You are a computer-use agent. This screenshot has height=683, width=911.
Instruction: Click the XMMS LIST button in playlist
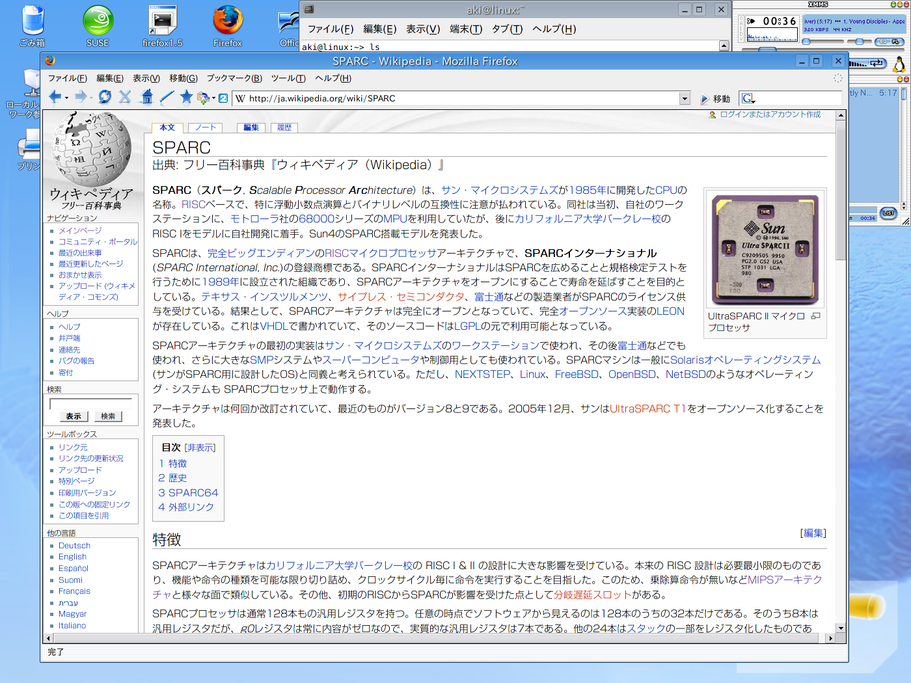coord(888,213)
